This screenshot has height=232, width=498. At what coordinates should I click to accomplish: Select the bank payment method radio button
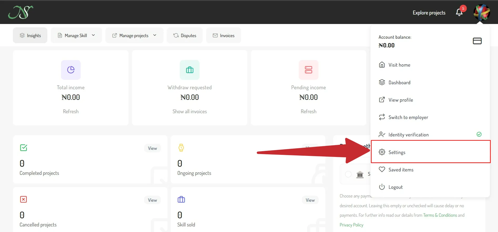(348, 174)
